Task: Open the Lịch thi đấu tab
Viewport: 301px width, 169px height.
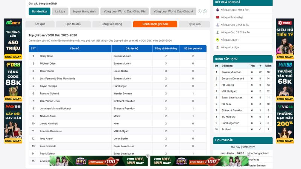Action: tap(73, 24)
